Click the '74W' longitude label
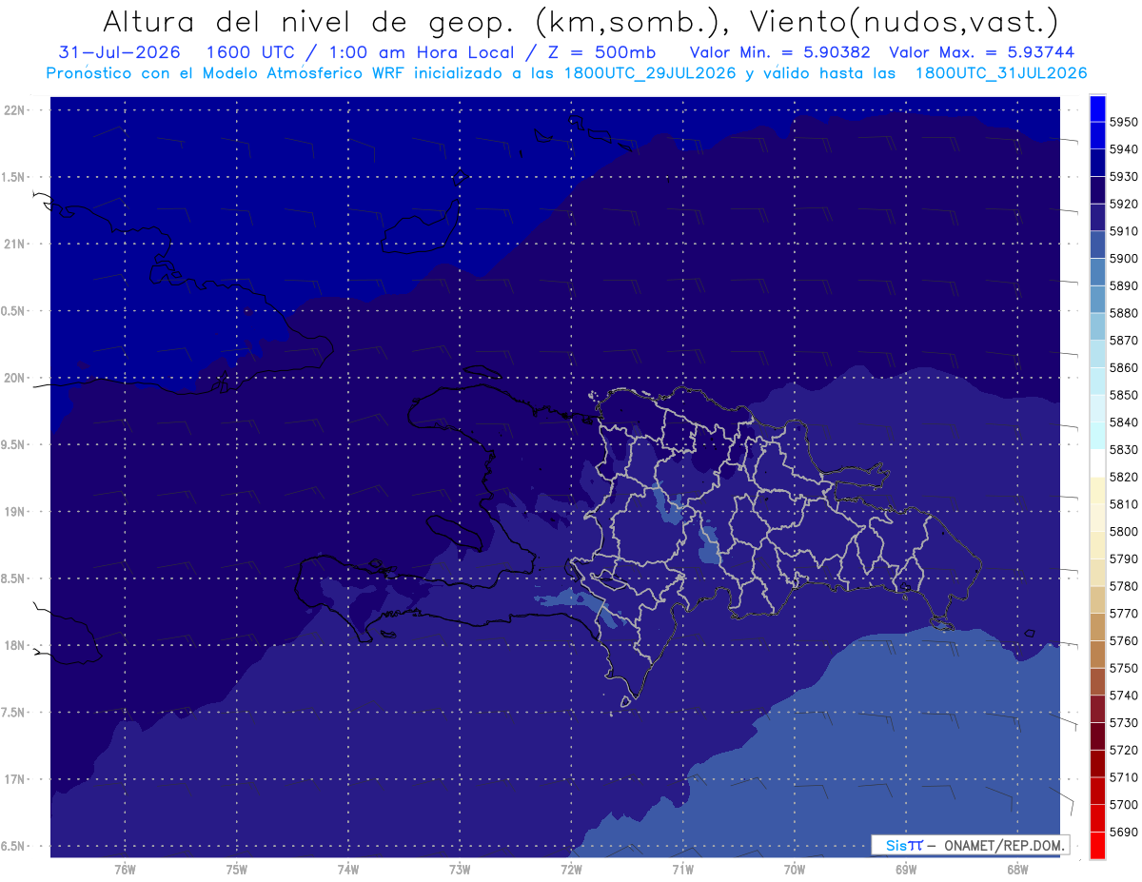The image size is (1142, 882). pyautogui.click(x=348, y=869)
